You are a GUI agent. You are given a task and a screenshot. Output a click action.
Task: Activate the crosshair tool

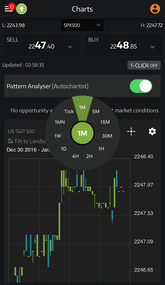tap(131, 131)
